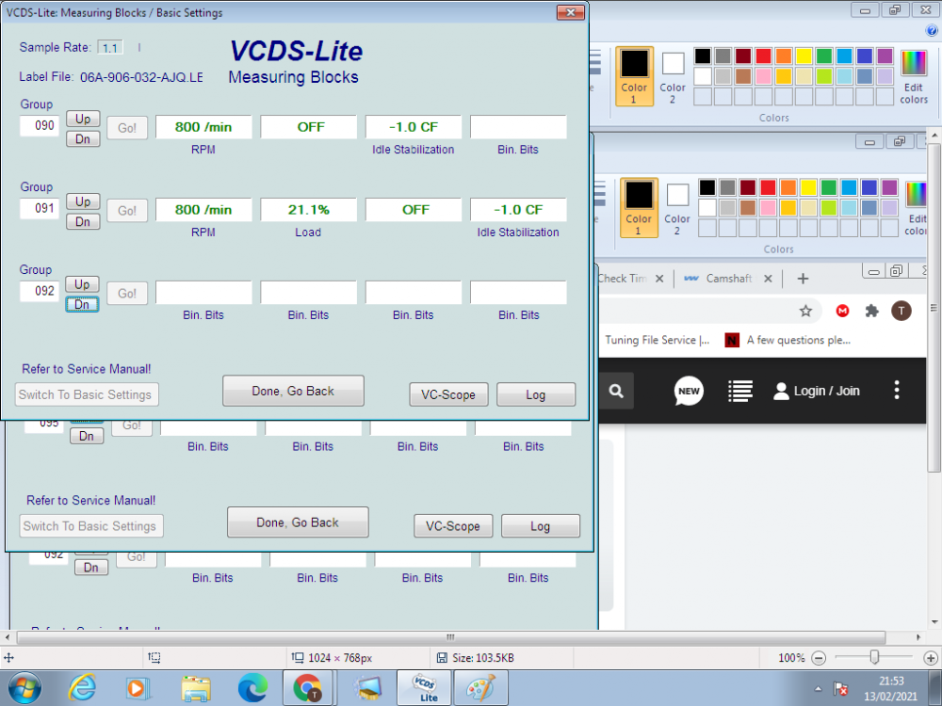Click Up button for Group 090
The width and height of the screenshot is (942, 706).
(83, 119)
